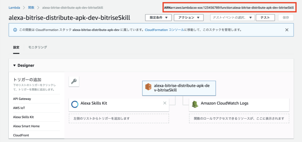Image resolution: width=302 pixels, height=142 pixels.
Task: Click the Alexa Skills Kit ring icon
Action: (x=75, y=104)
